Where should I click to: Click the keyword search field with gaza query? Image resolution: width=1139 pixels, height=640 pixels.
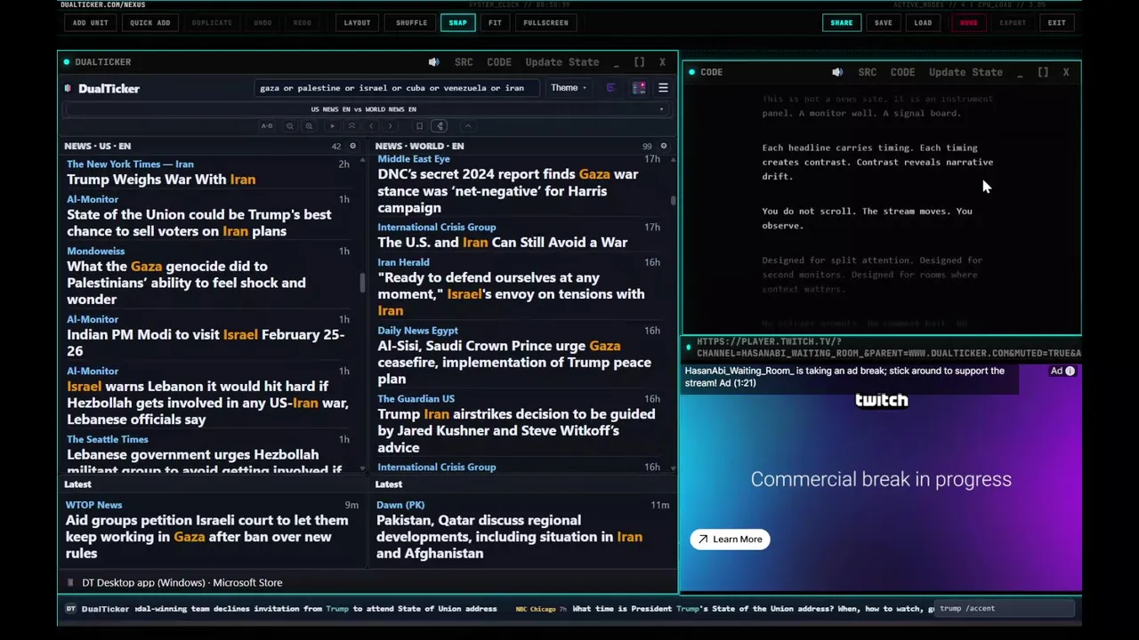(396, 88)
